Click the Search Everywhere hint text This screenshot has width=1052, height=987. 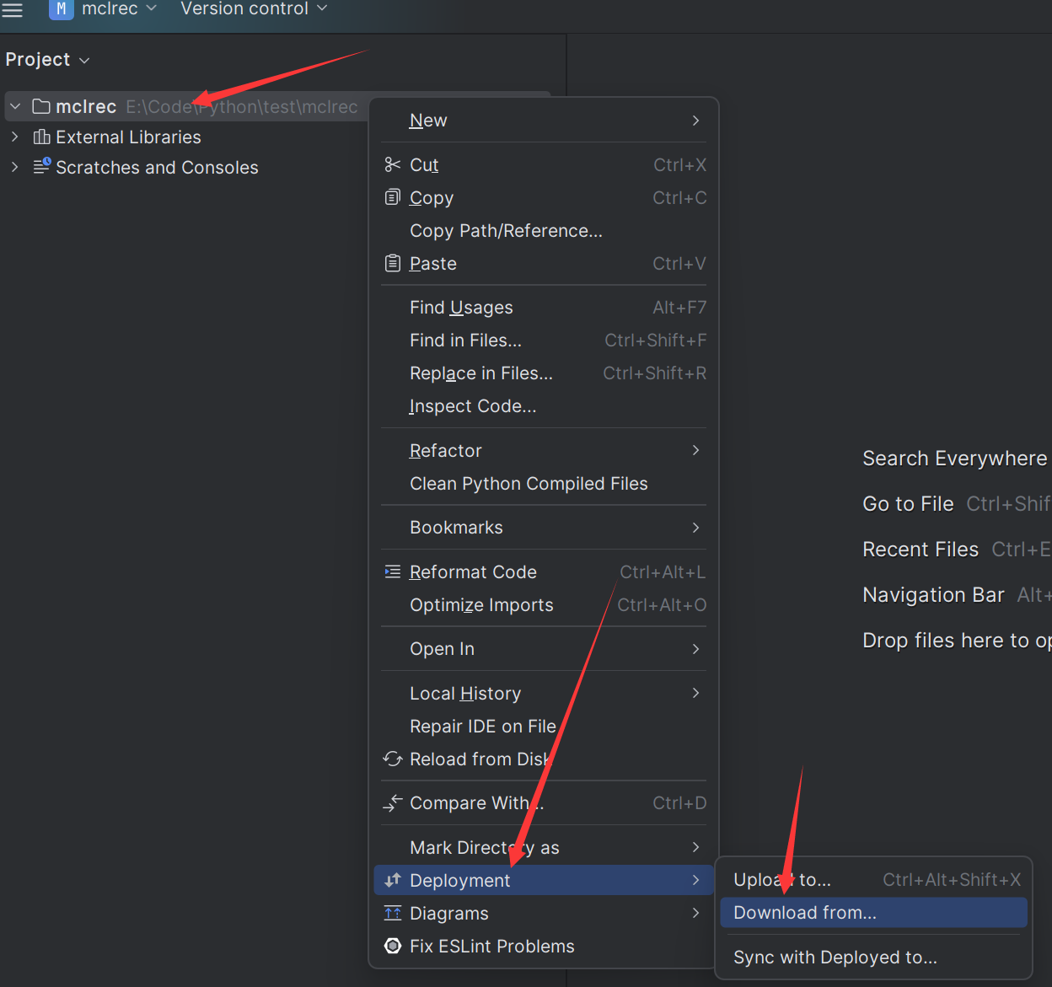tap(954, 459)
